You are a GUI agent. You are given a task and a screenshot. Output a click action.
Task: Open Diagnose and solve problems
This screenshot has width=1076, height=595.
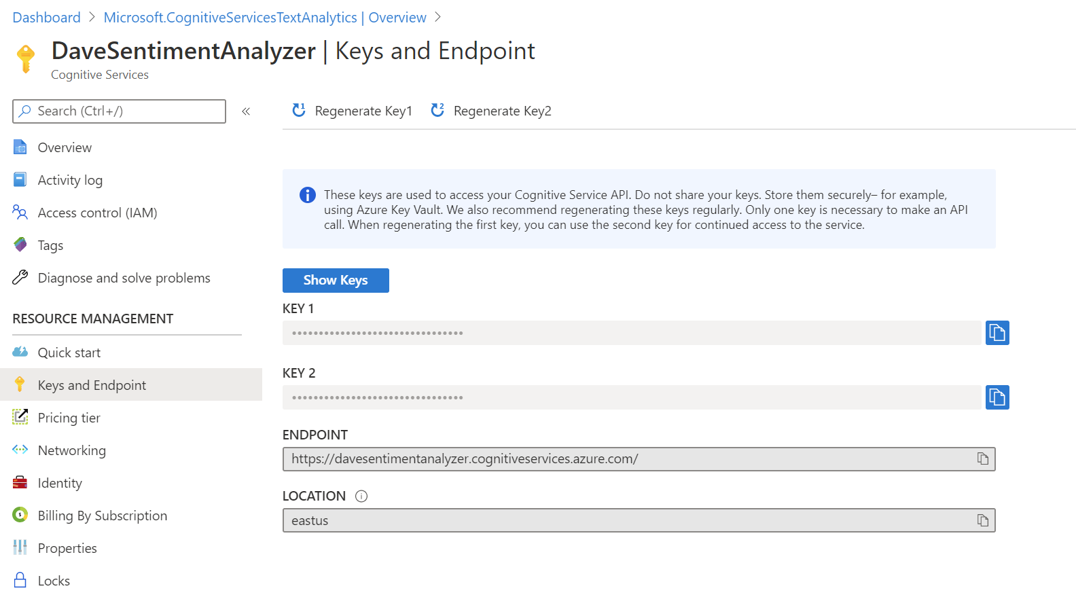click(x=124, y=278)
